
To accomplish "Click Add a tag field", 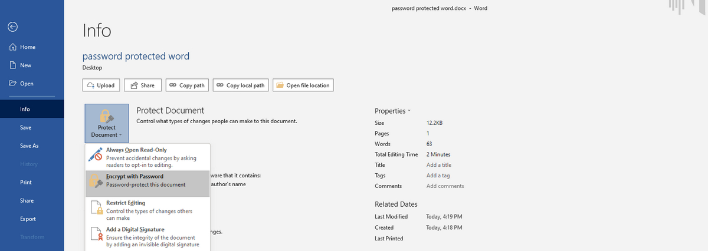I will coord(438,176).
